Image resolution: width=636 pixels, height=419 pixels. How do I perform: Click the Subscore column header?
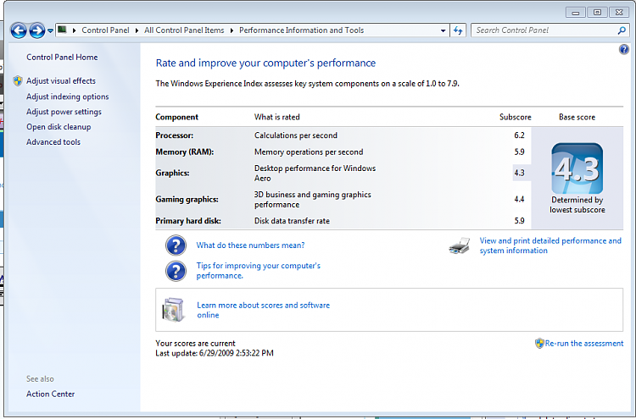[x=515, y=117]
